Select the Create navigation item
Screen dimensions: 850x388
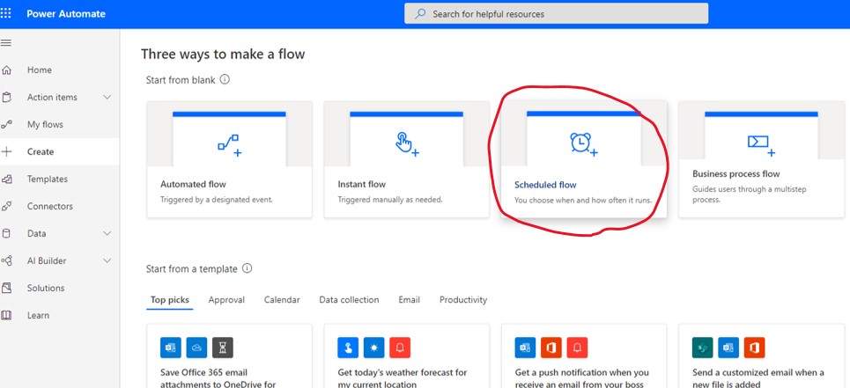60,151
